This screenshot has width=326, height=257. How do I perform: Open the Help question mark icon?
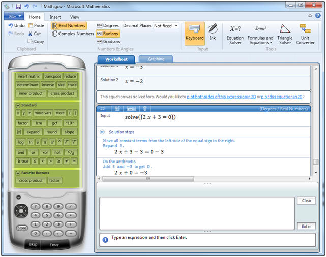[318, 16]
